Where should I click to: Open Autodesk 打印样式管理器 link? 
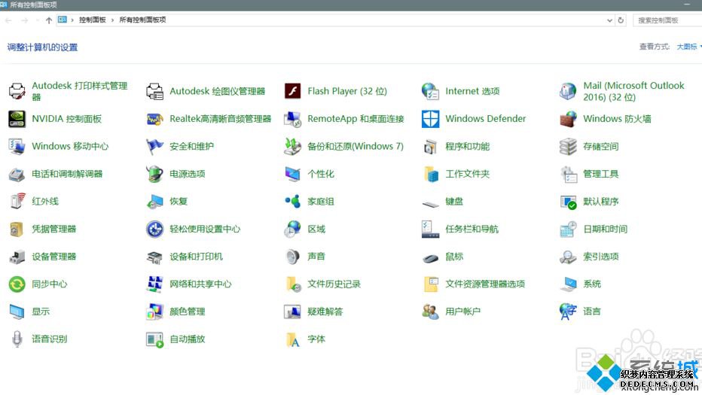pyautogui.click(x=80, y=91)
